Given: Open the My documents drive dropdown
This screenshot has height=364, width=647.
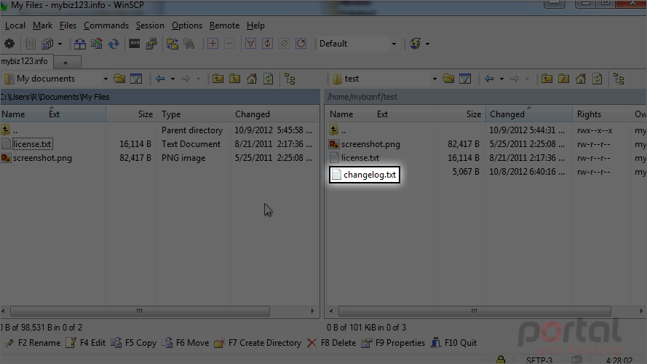Looking at the screenshot, I should pos(57,79).
